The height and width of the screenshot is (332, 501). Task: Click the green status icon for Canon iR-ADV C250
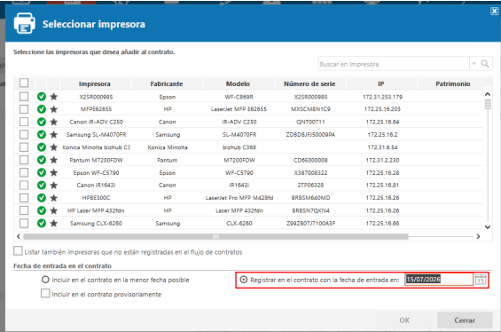tap(42, 122)
